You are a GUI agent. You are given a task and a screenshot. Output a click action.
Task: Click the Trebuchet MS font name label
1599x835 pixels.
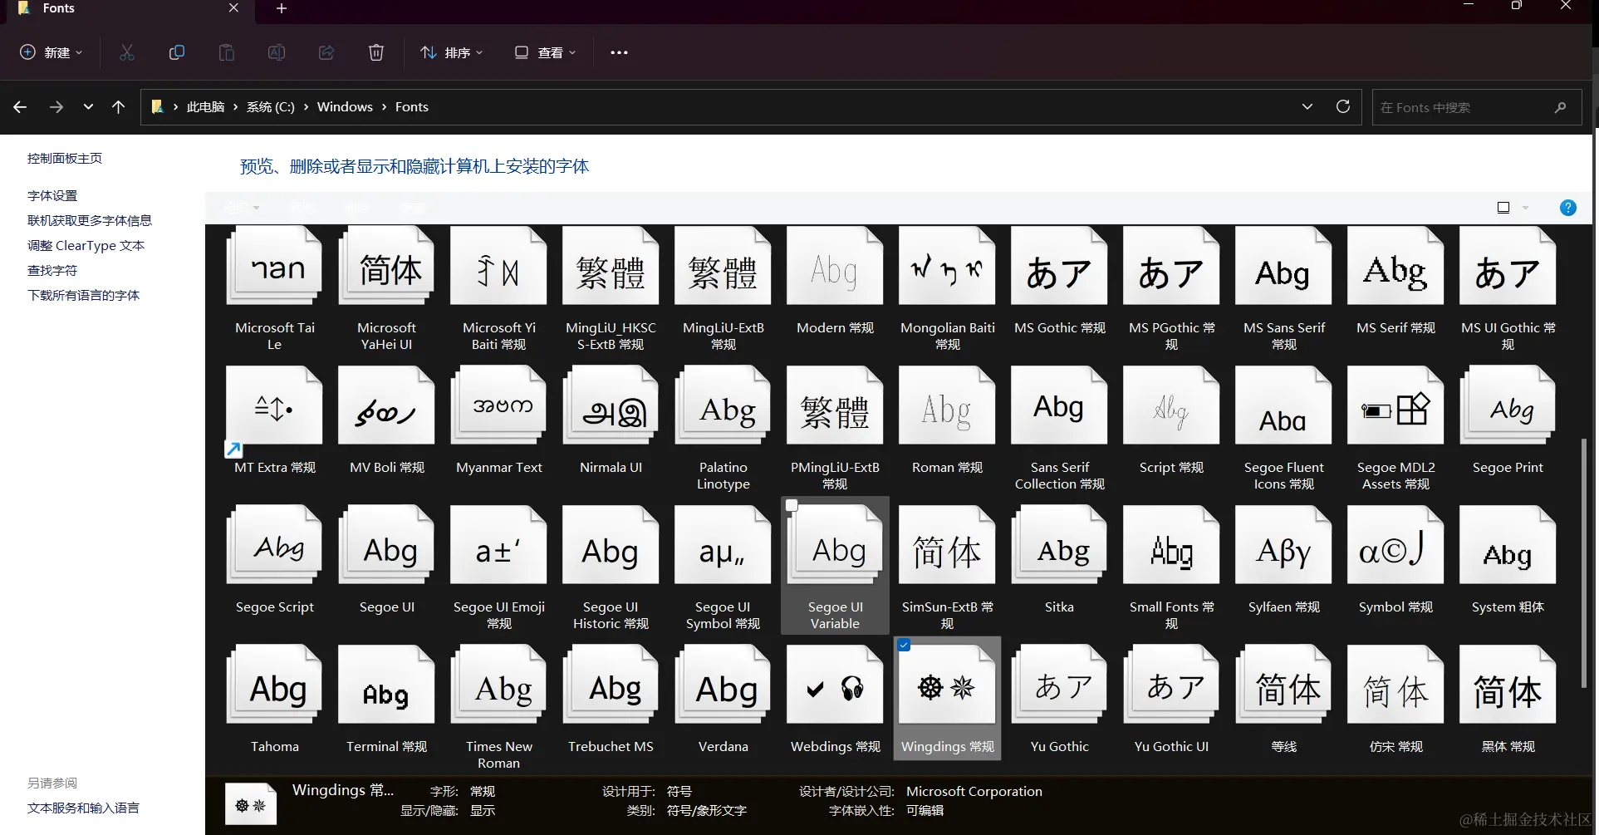611,747
